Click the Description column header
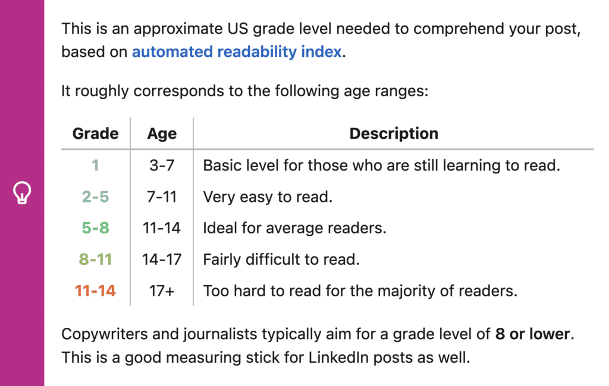The width and height of the screenshot is (609, 386). [394, 134]
